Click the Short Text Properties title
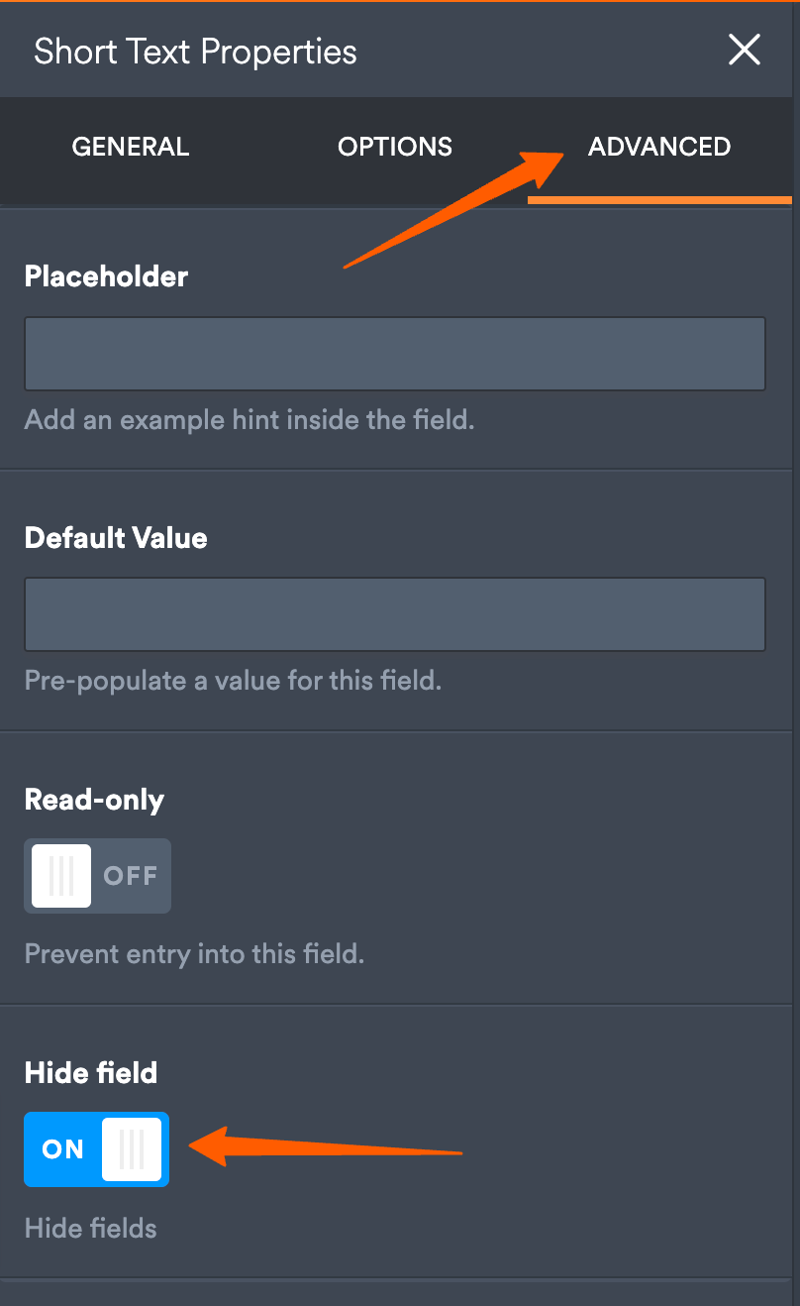This screenshot has height=1306, width=800. point(194,51)
